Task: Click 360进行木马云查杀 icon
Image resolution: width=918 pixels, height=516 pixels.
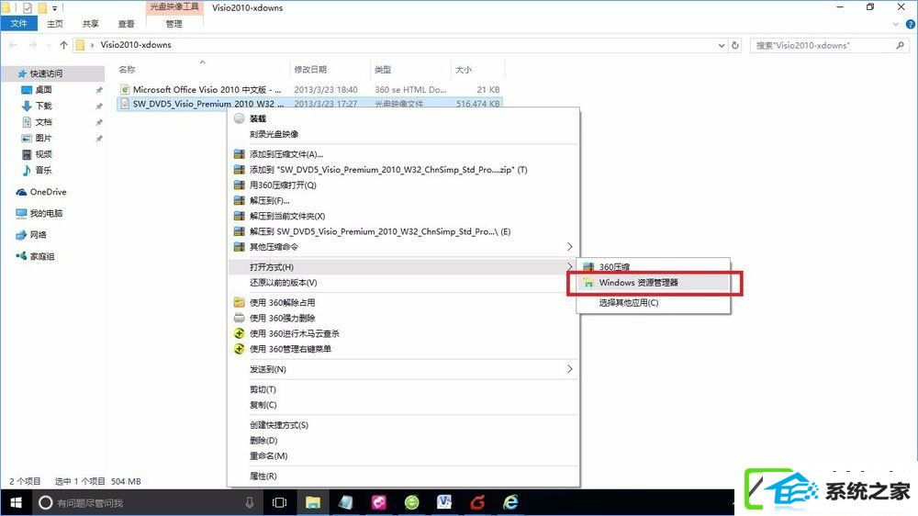Action: pyautogui.click(x=239, y=333)
